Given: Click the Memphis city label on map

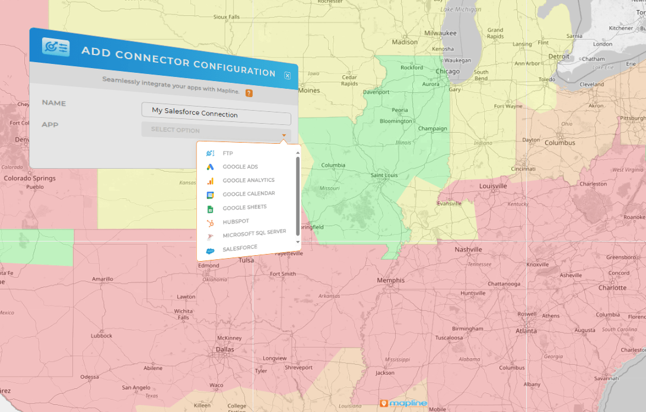Looking at the screenshot, I should click(x=390, y=281).
